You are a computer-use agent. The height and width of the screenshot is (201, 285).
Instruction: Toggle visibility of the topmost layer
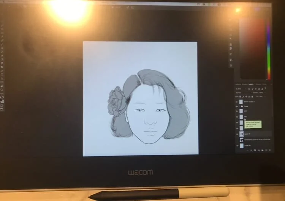point(237,102)
